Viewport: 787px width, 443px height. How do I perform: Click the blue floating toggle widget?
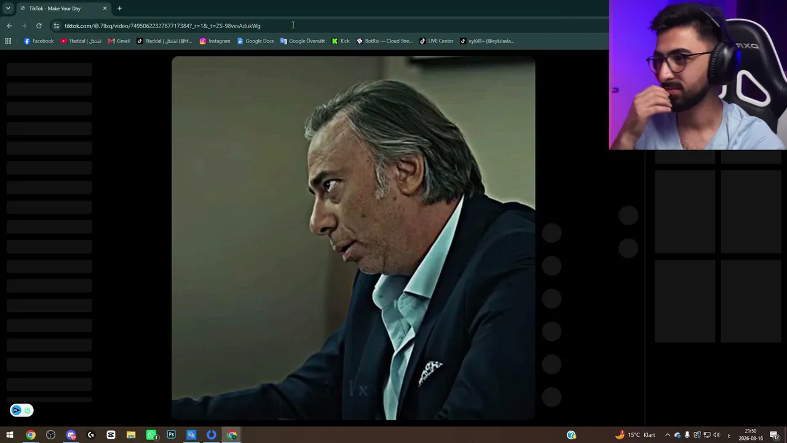tap(22, 410)
